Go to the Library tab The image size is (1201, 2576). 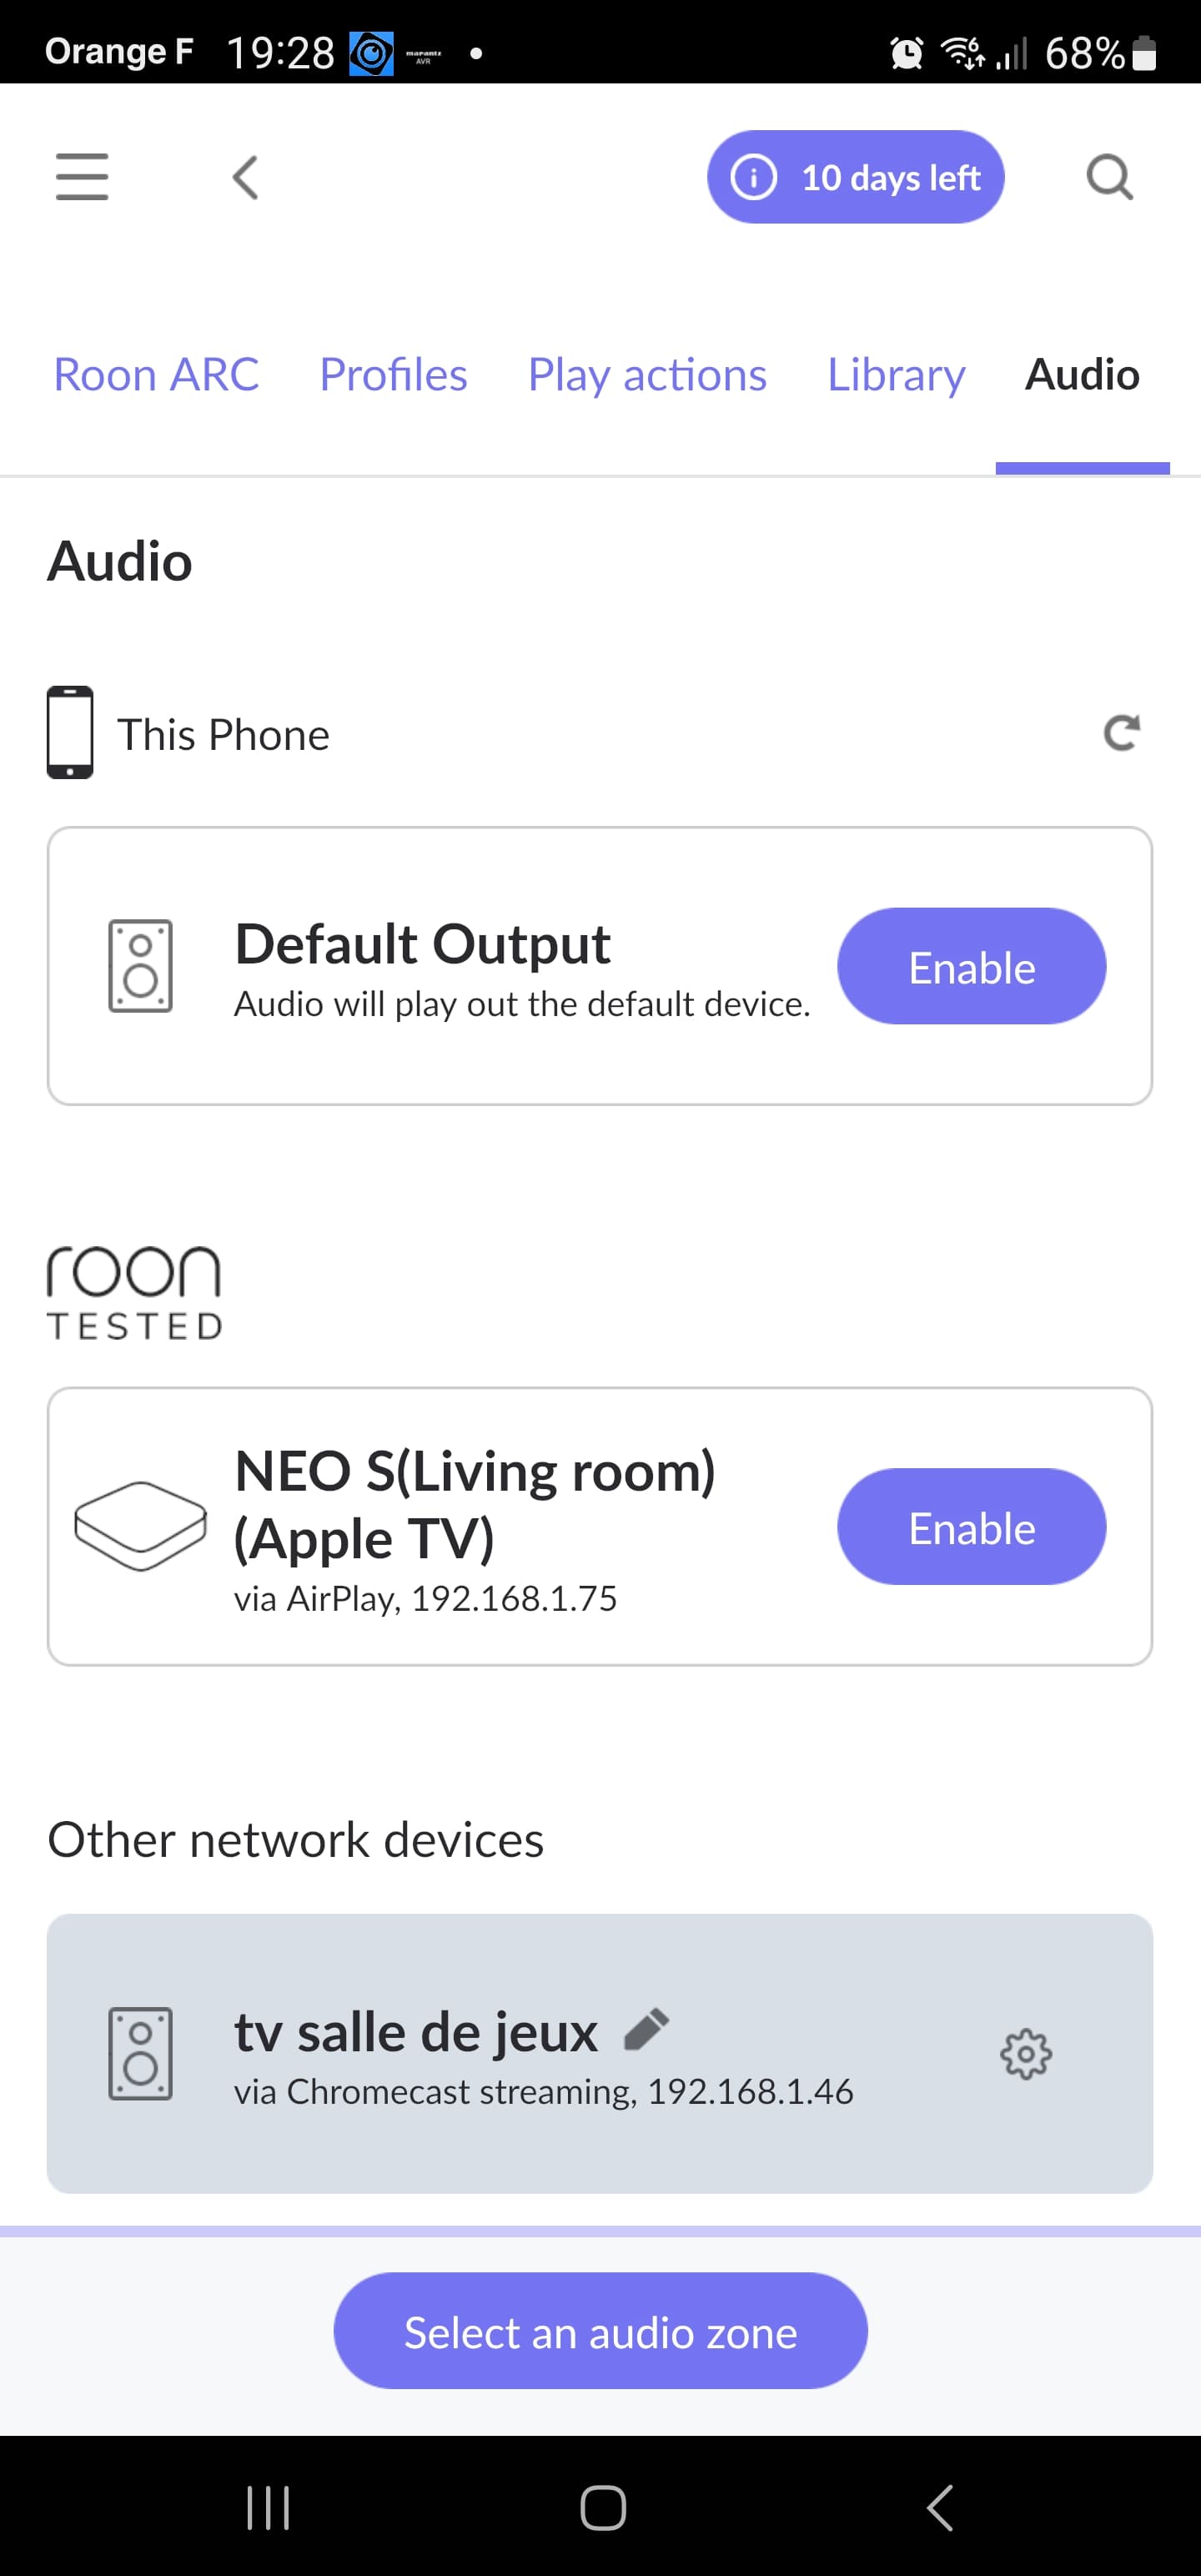pos(896,375)
